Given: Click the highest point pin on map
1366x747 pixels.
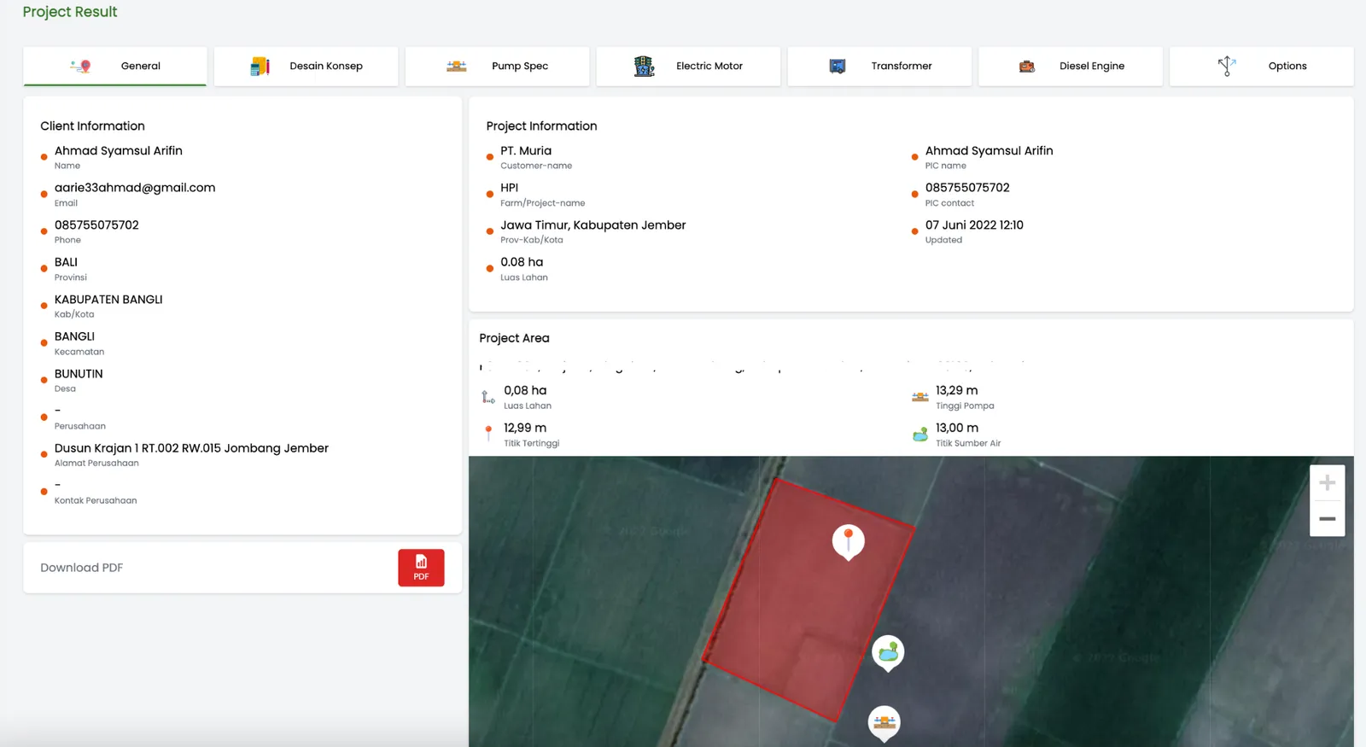Looking at the screenshot, I should 849,542.
